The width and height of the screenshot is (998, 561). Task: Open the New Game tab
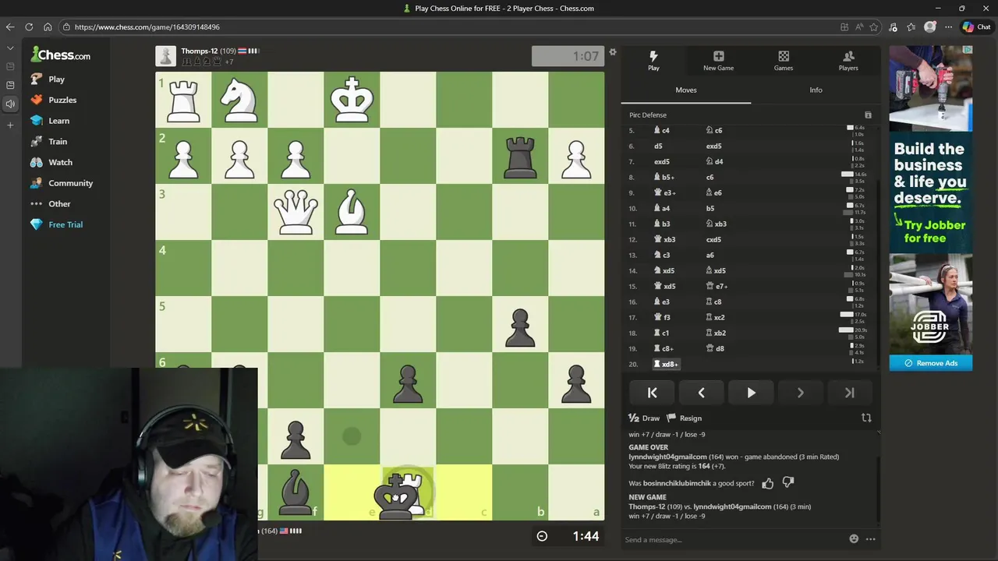point(718,61)
